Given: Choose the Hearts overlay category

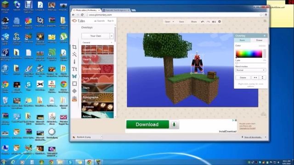Looking at the screenshot, I should click(x=97, y=60).
